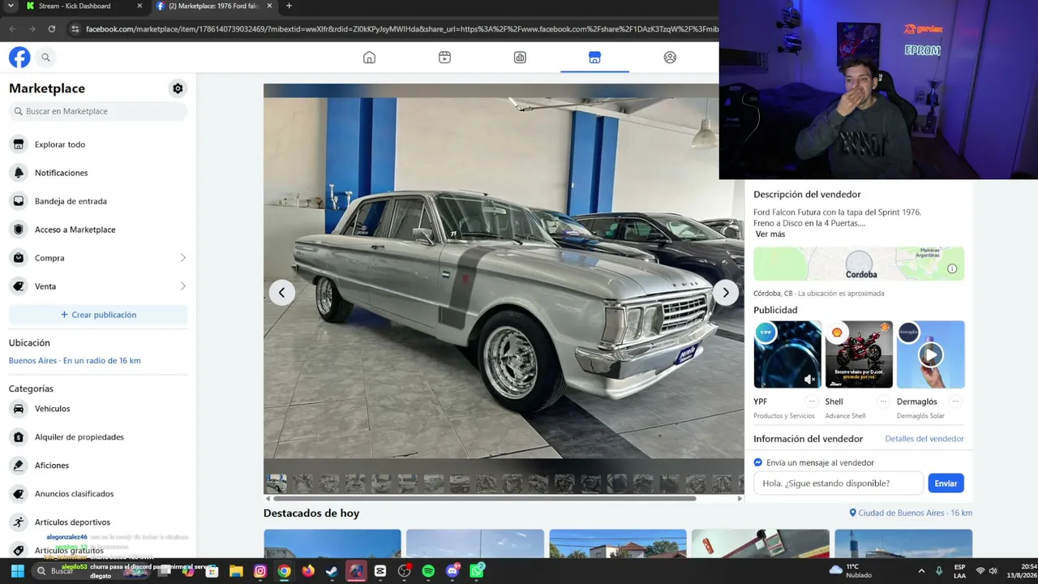Image resolution: width=1038 pixels, height=584 pixels.
Task: Click the Córdoba location map
Action: click(859, 264)
